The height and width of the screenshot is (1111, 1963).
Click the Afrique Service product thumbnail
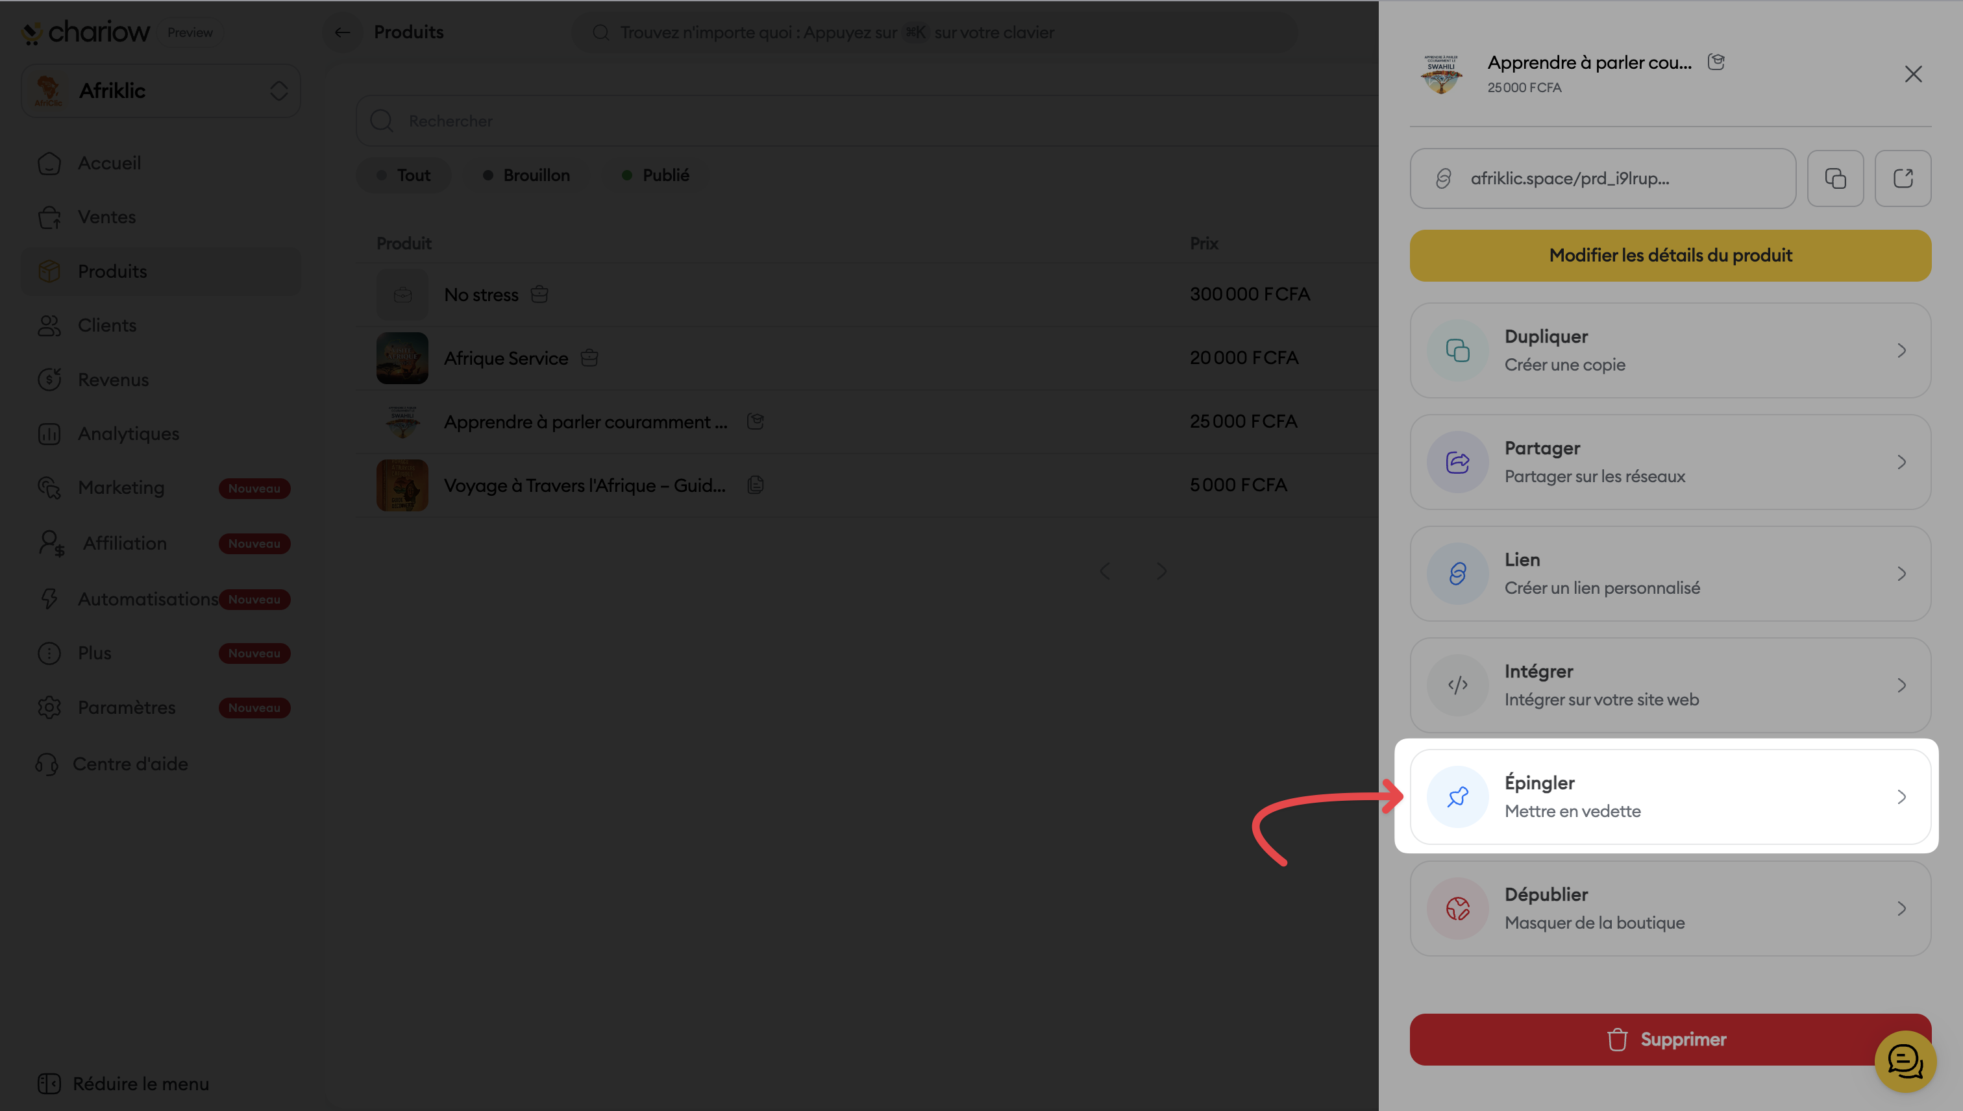(x=402, y=358)
